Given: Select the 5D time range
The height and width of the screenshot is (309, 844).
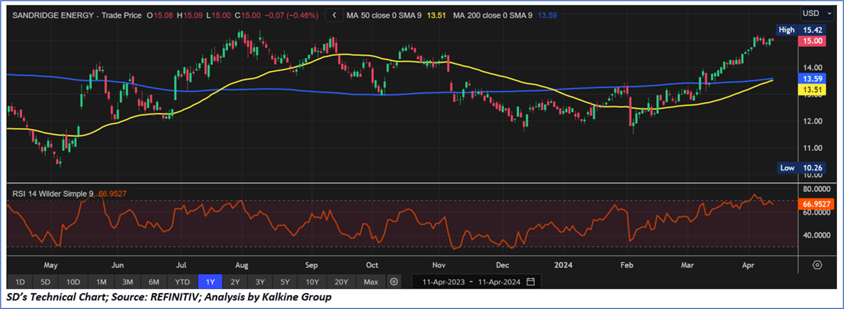Looking at the screenshot, I should click(46, 282).
